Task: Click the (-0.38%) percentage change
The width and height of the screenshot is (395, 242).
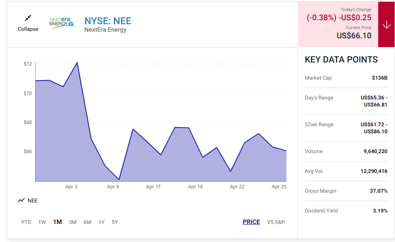Action: tap(321, 18)
